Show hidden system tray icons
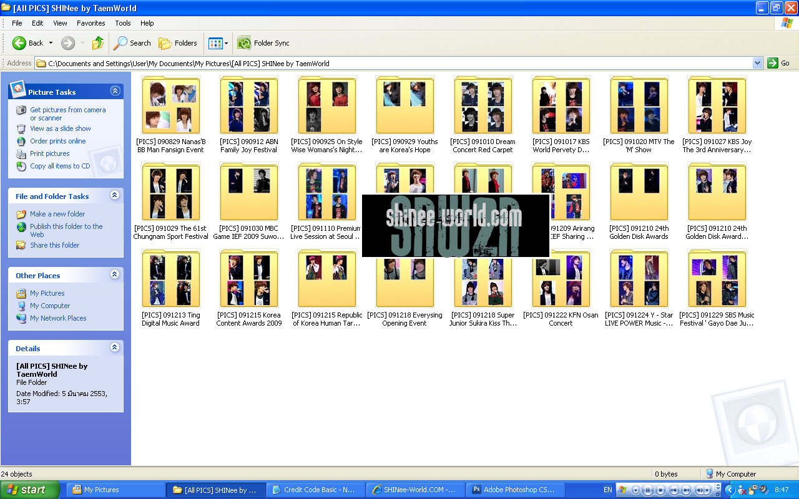Image resolution: width=799 pixels, height=499 pixels. coord(729,490)
